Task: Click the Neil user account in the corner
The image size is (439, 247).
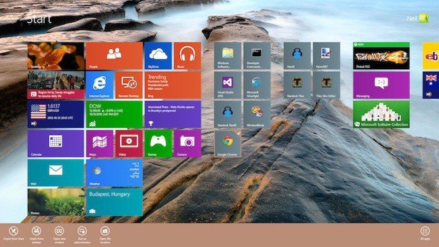Action: (x=414, y=17)
